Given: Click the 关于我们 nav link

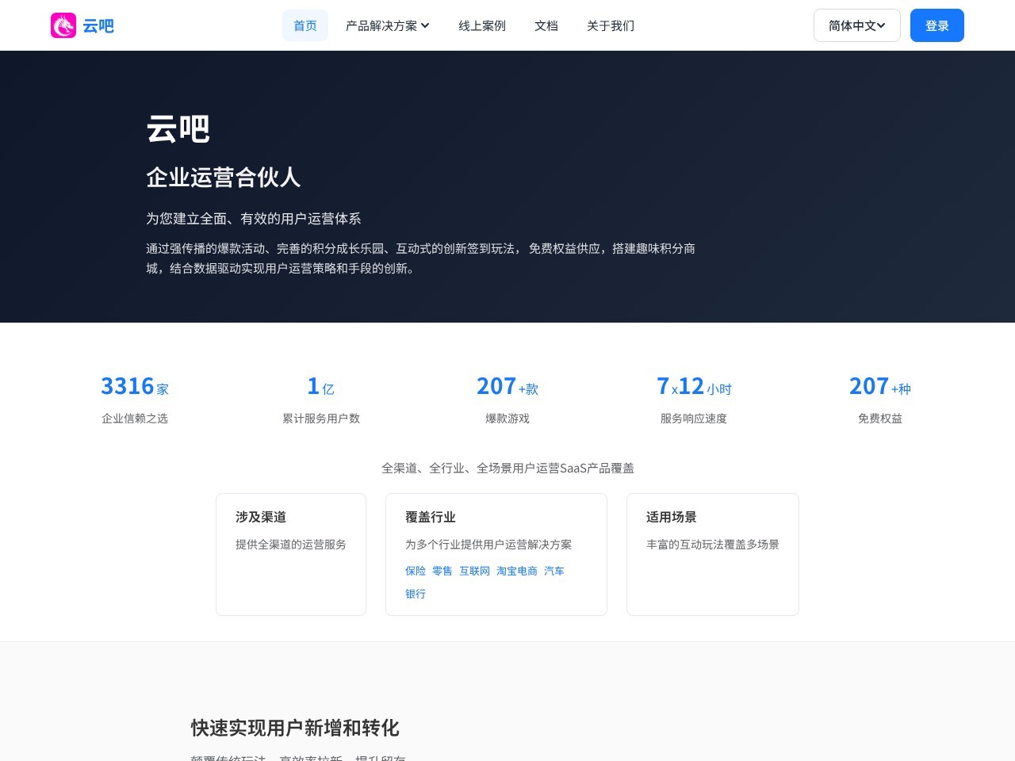Looking at the screenshot, I should click(610, 25).
